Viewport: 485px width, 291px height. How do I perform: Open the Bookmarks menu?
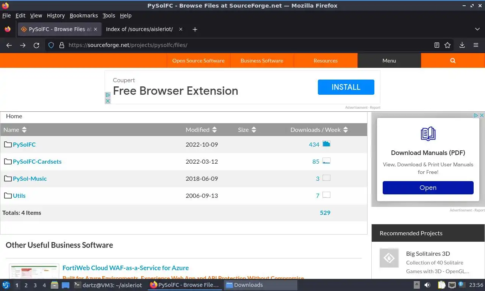point(84,16)
